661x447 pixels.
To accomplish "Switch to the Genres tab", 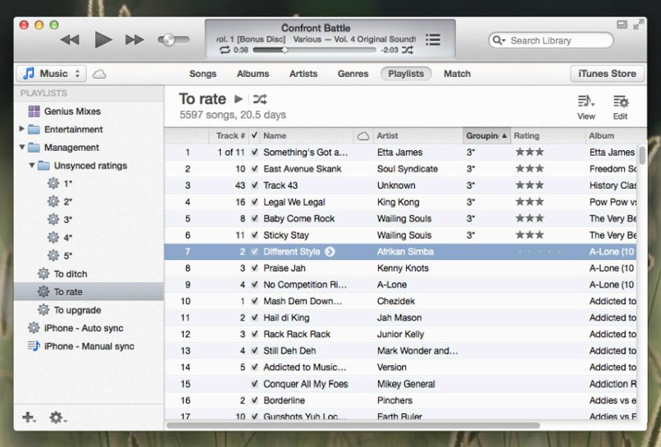I will click(353, 73).
